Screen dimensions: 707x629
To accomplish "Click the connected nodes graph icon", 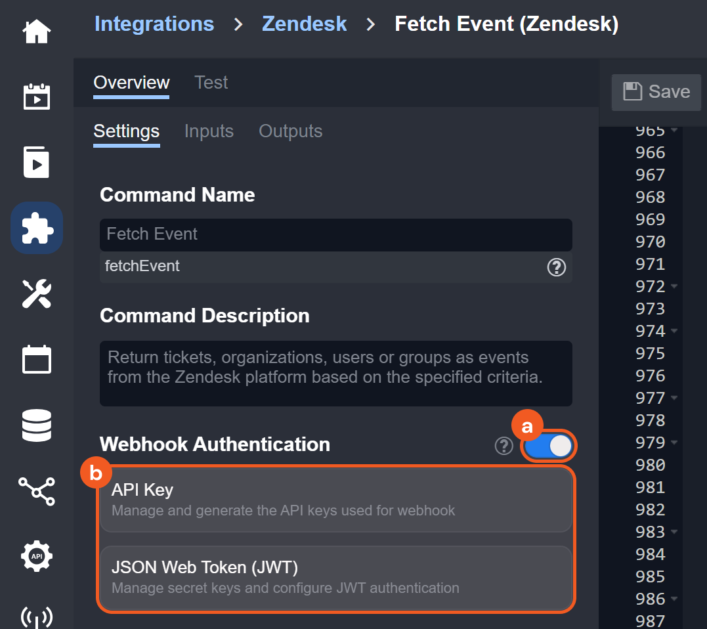I will coord(37,490).
